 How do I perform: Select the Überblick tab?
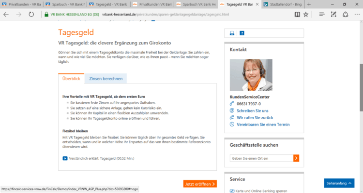71,79
